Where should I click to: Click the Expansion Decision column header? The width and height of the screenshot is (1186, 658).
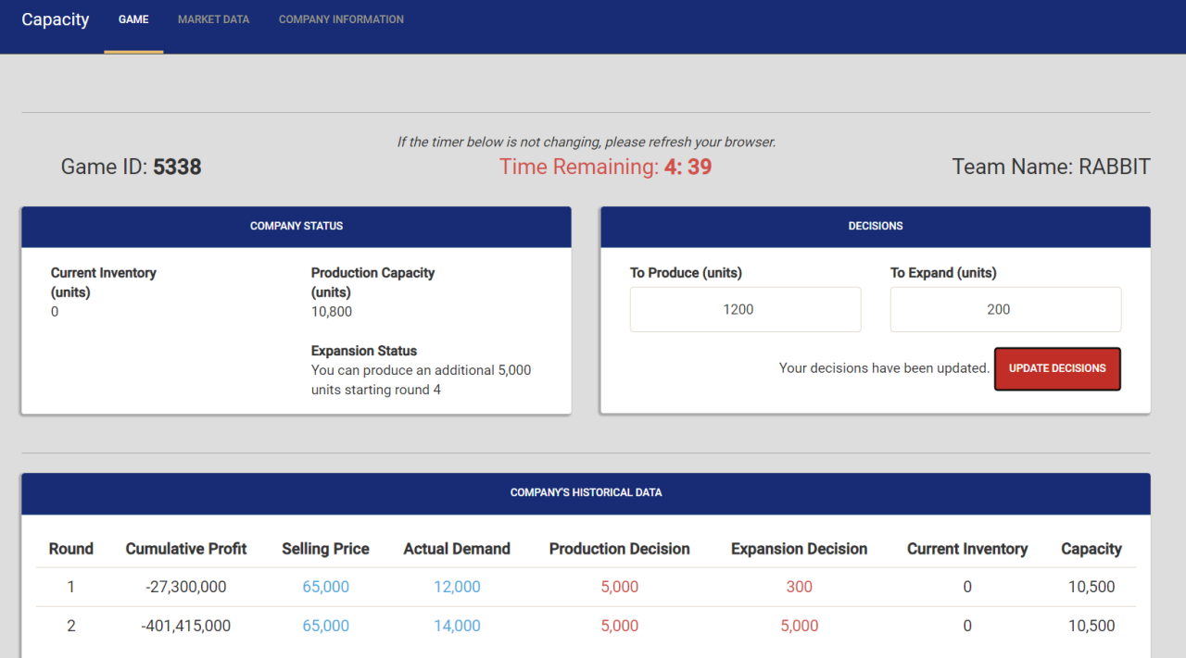[x=800, y=549]
